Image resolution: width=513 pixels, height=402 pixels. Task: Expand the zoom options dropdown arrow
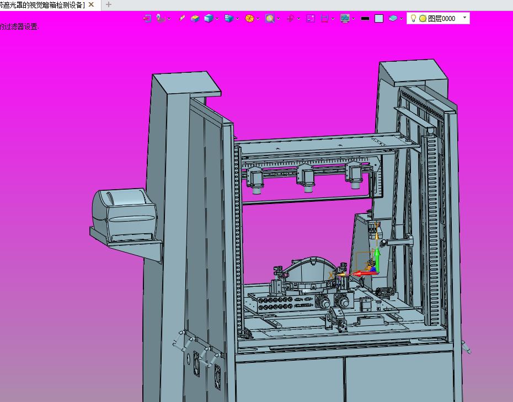tap(279, 19)
